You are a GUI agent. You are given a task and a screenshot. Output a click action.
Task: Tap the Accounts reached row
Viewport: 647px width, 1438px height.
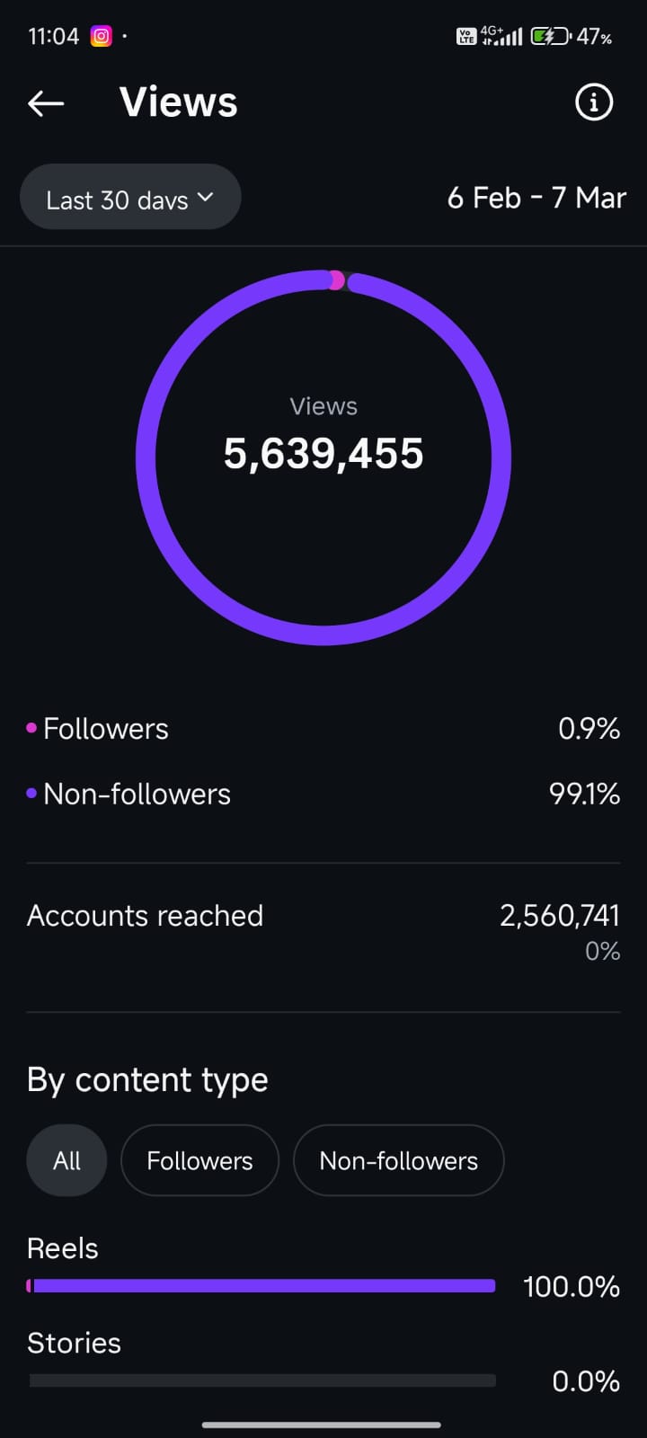tap(323, 916)
